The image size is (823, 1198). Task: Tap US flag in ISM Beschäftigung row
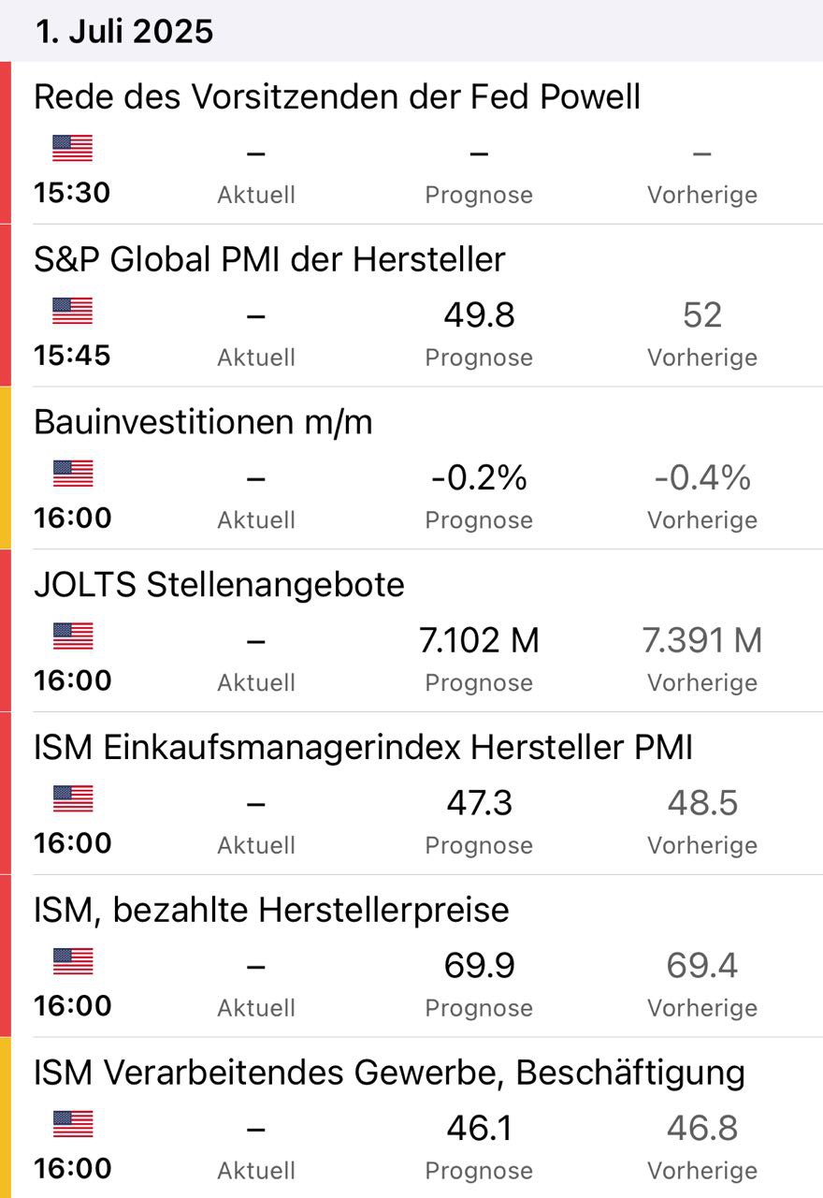coord(73,1124)
